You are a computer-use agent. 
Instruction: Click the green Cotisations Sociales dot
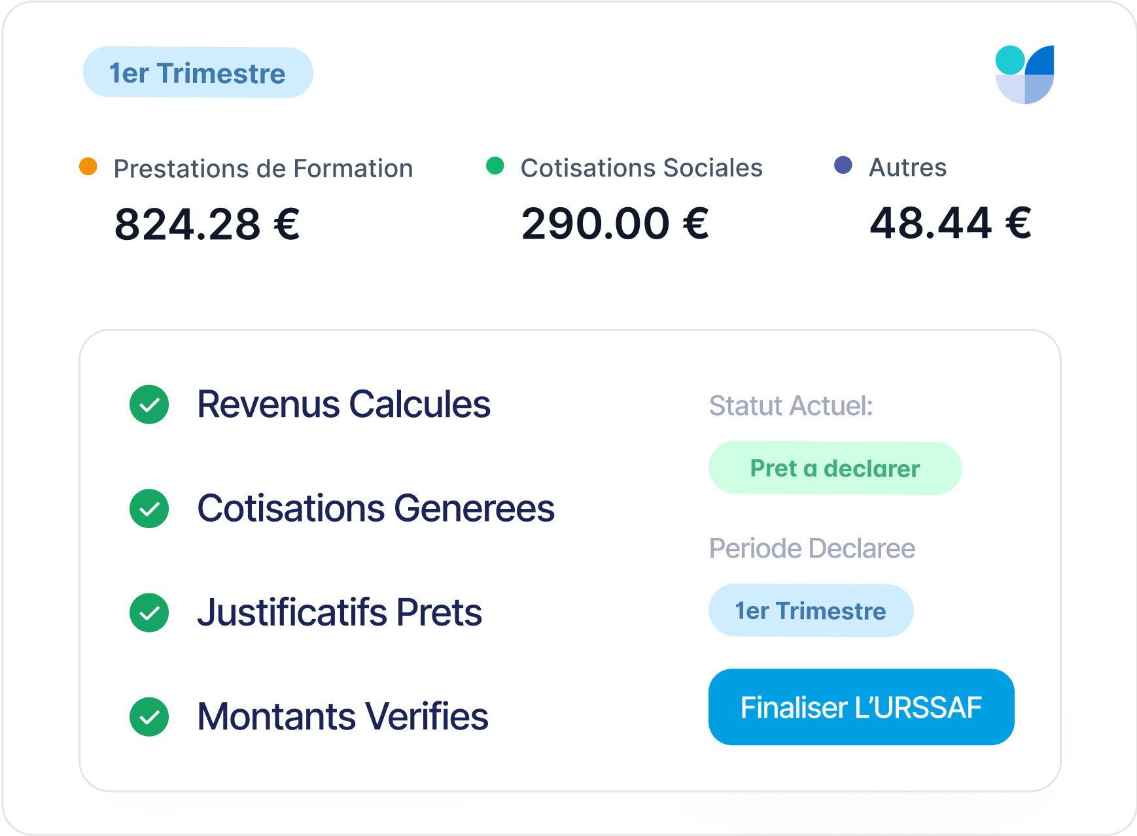(x=495, y=166)
